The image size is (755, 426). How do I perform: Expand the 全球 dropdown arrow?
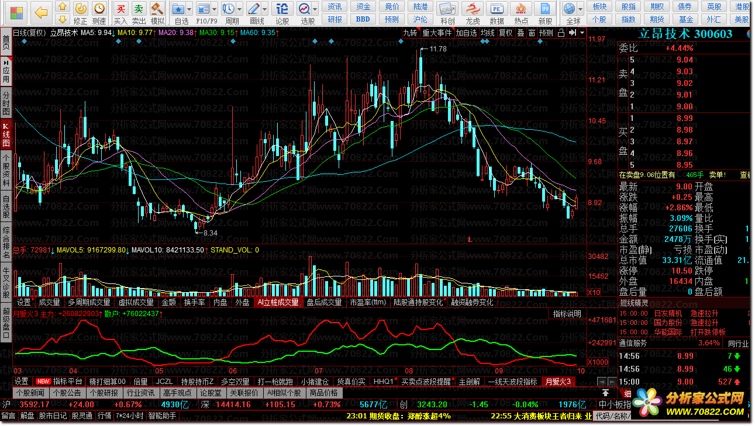click(x=580, y=8)
